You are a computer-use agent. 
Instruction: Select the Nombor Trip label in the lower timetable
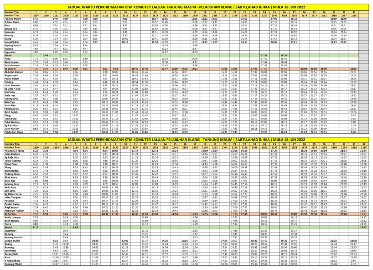pyautogui.click(x=12, y=144)
